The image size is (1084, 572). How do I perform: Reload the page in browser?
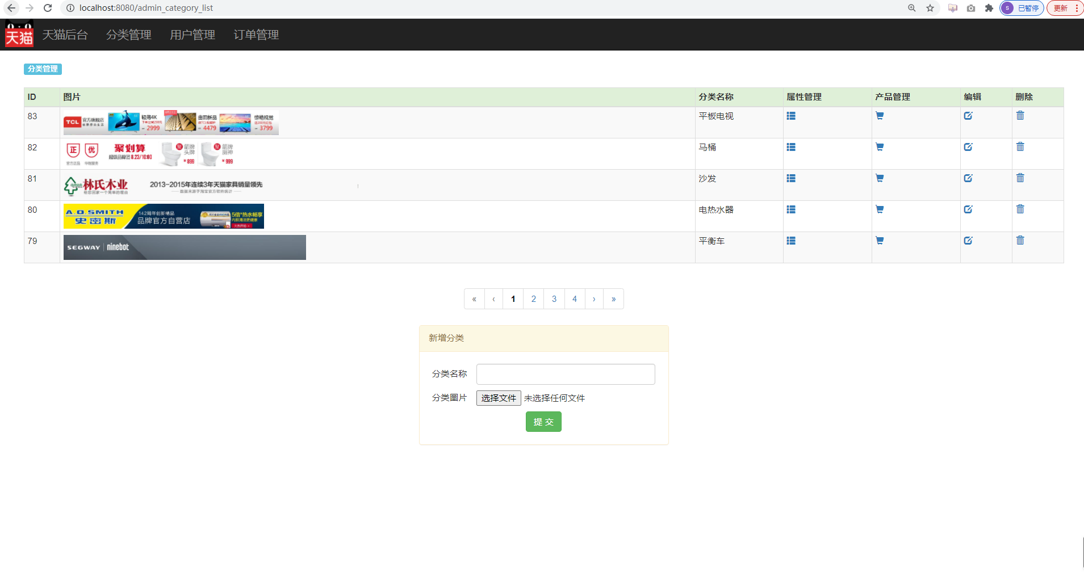(x=48, y=8)
